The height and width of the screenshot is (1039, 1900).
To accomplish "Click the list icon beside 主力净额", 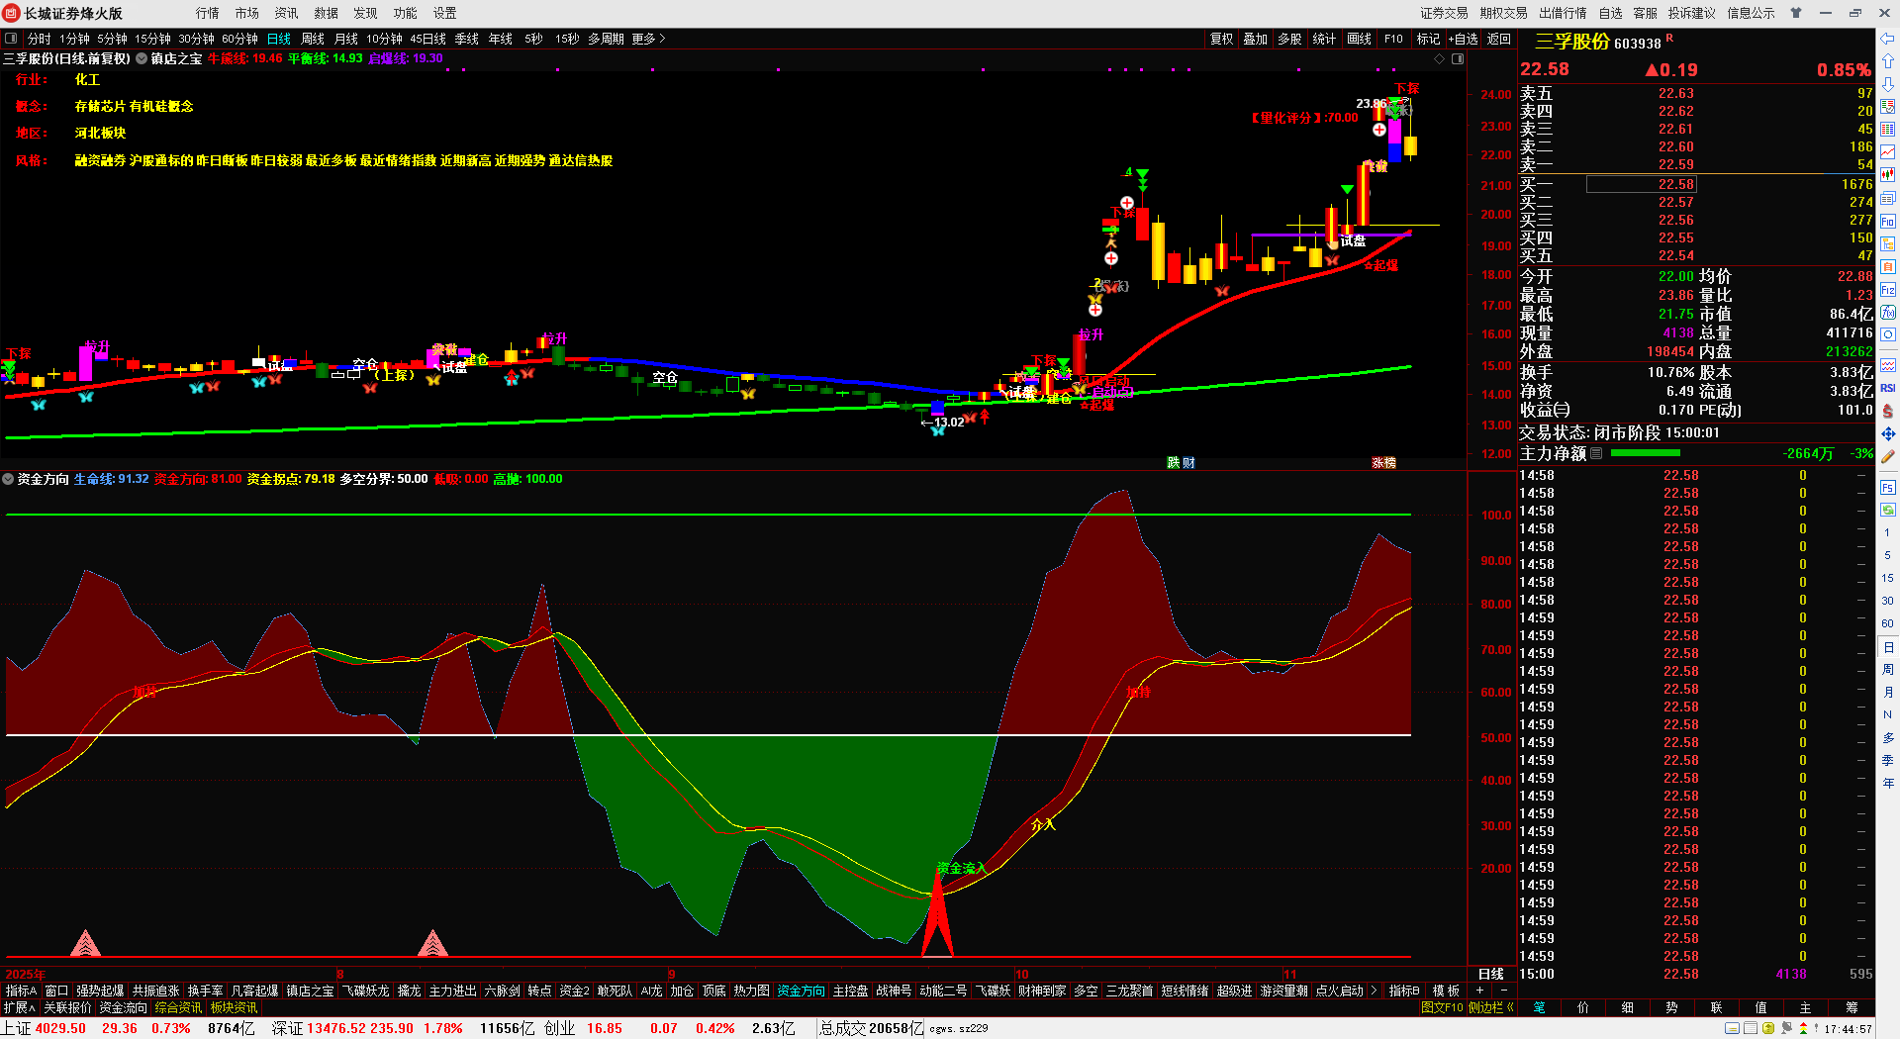I will tap(1596, 453).
